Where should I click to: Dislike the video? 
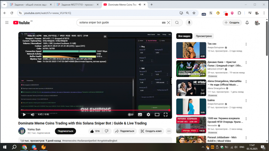pos(107,131)
